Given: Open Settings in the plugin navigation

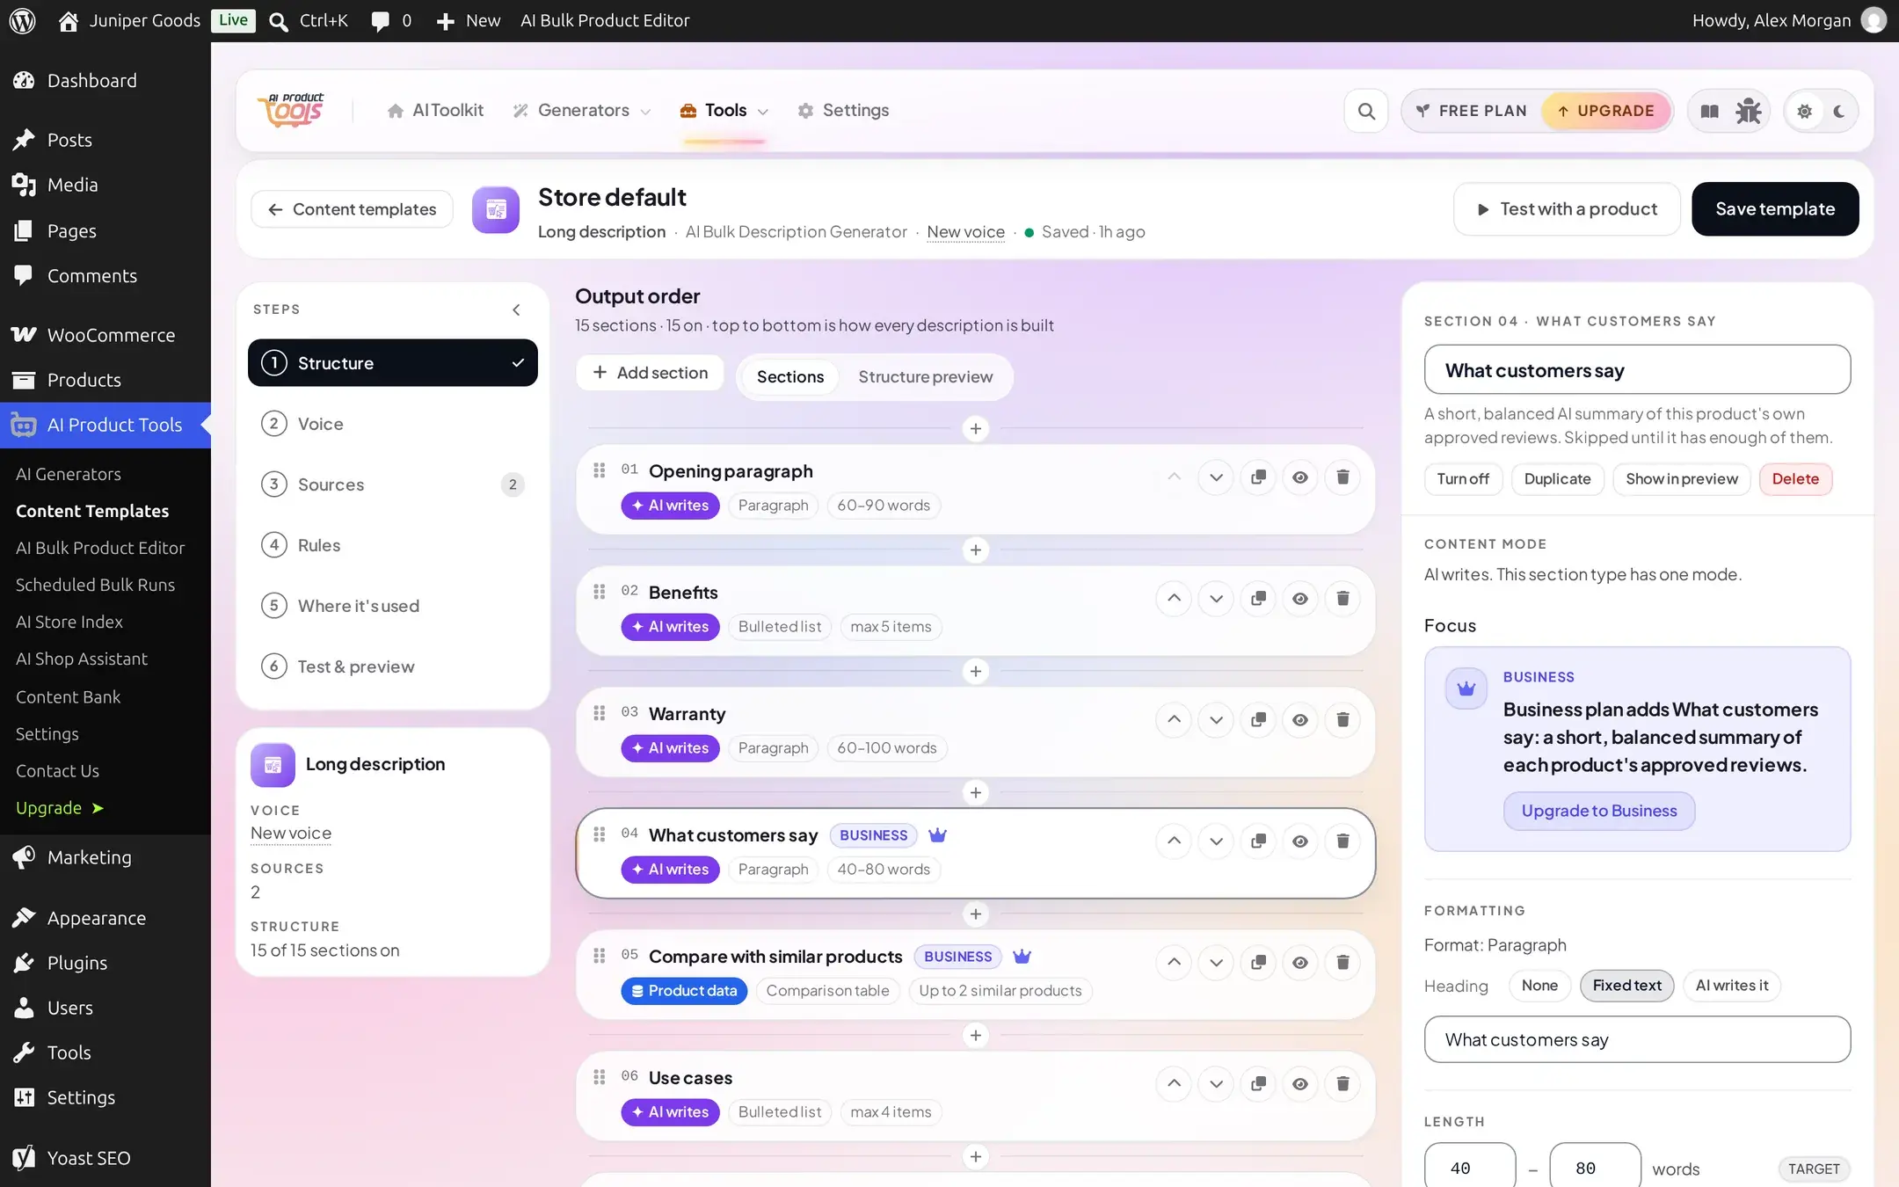Looking at the screenshot, I should click(x=842, y=111).
